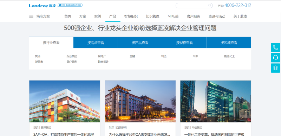Switch to 按需求查看 tab
Image resolution: width=281 pixels, height=136 pixels.
[96, 43]
